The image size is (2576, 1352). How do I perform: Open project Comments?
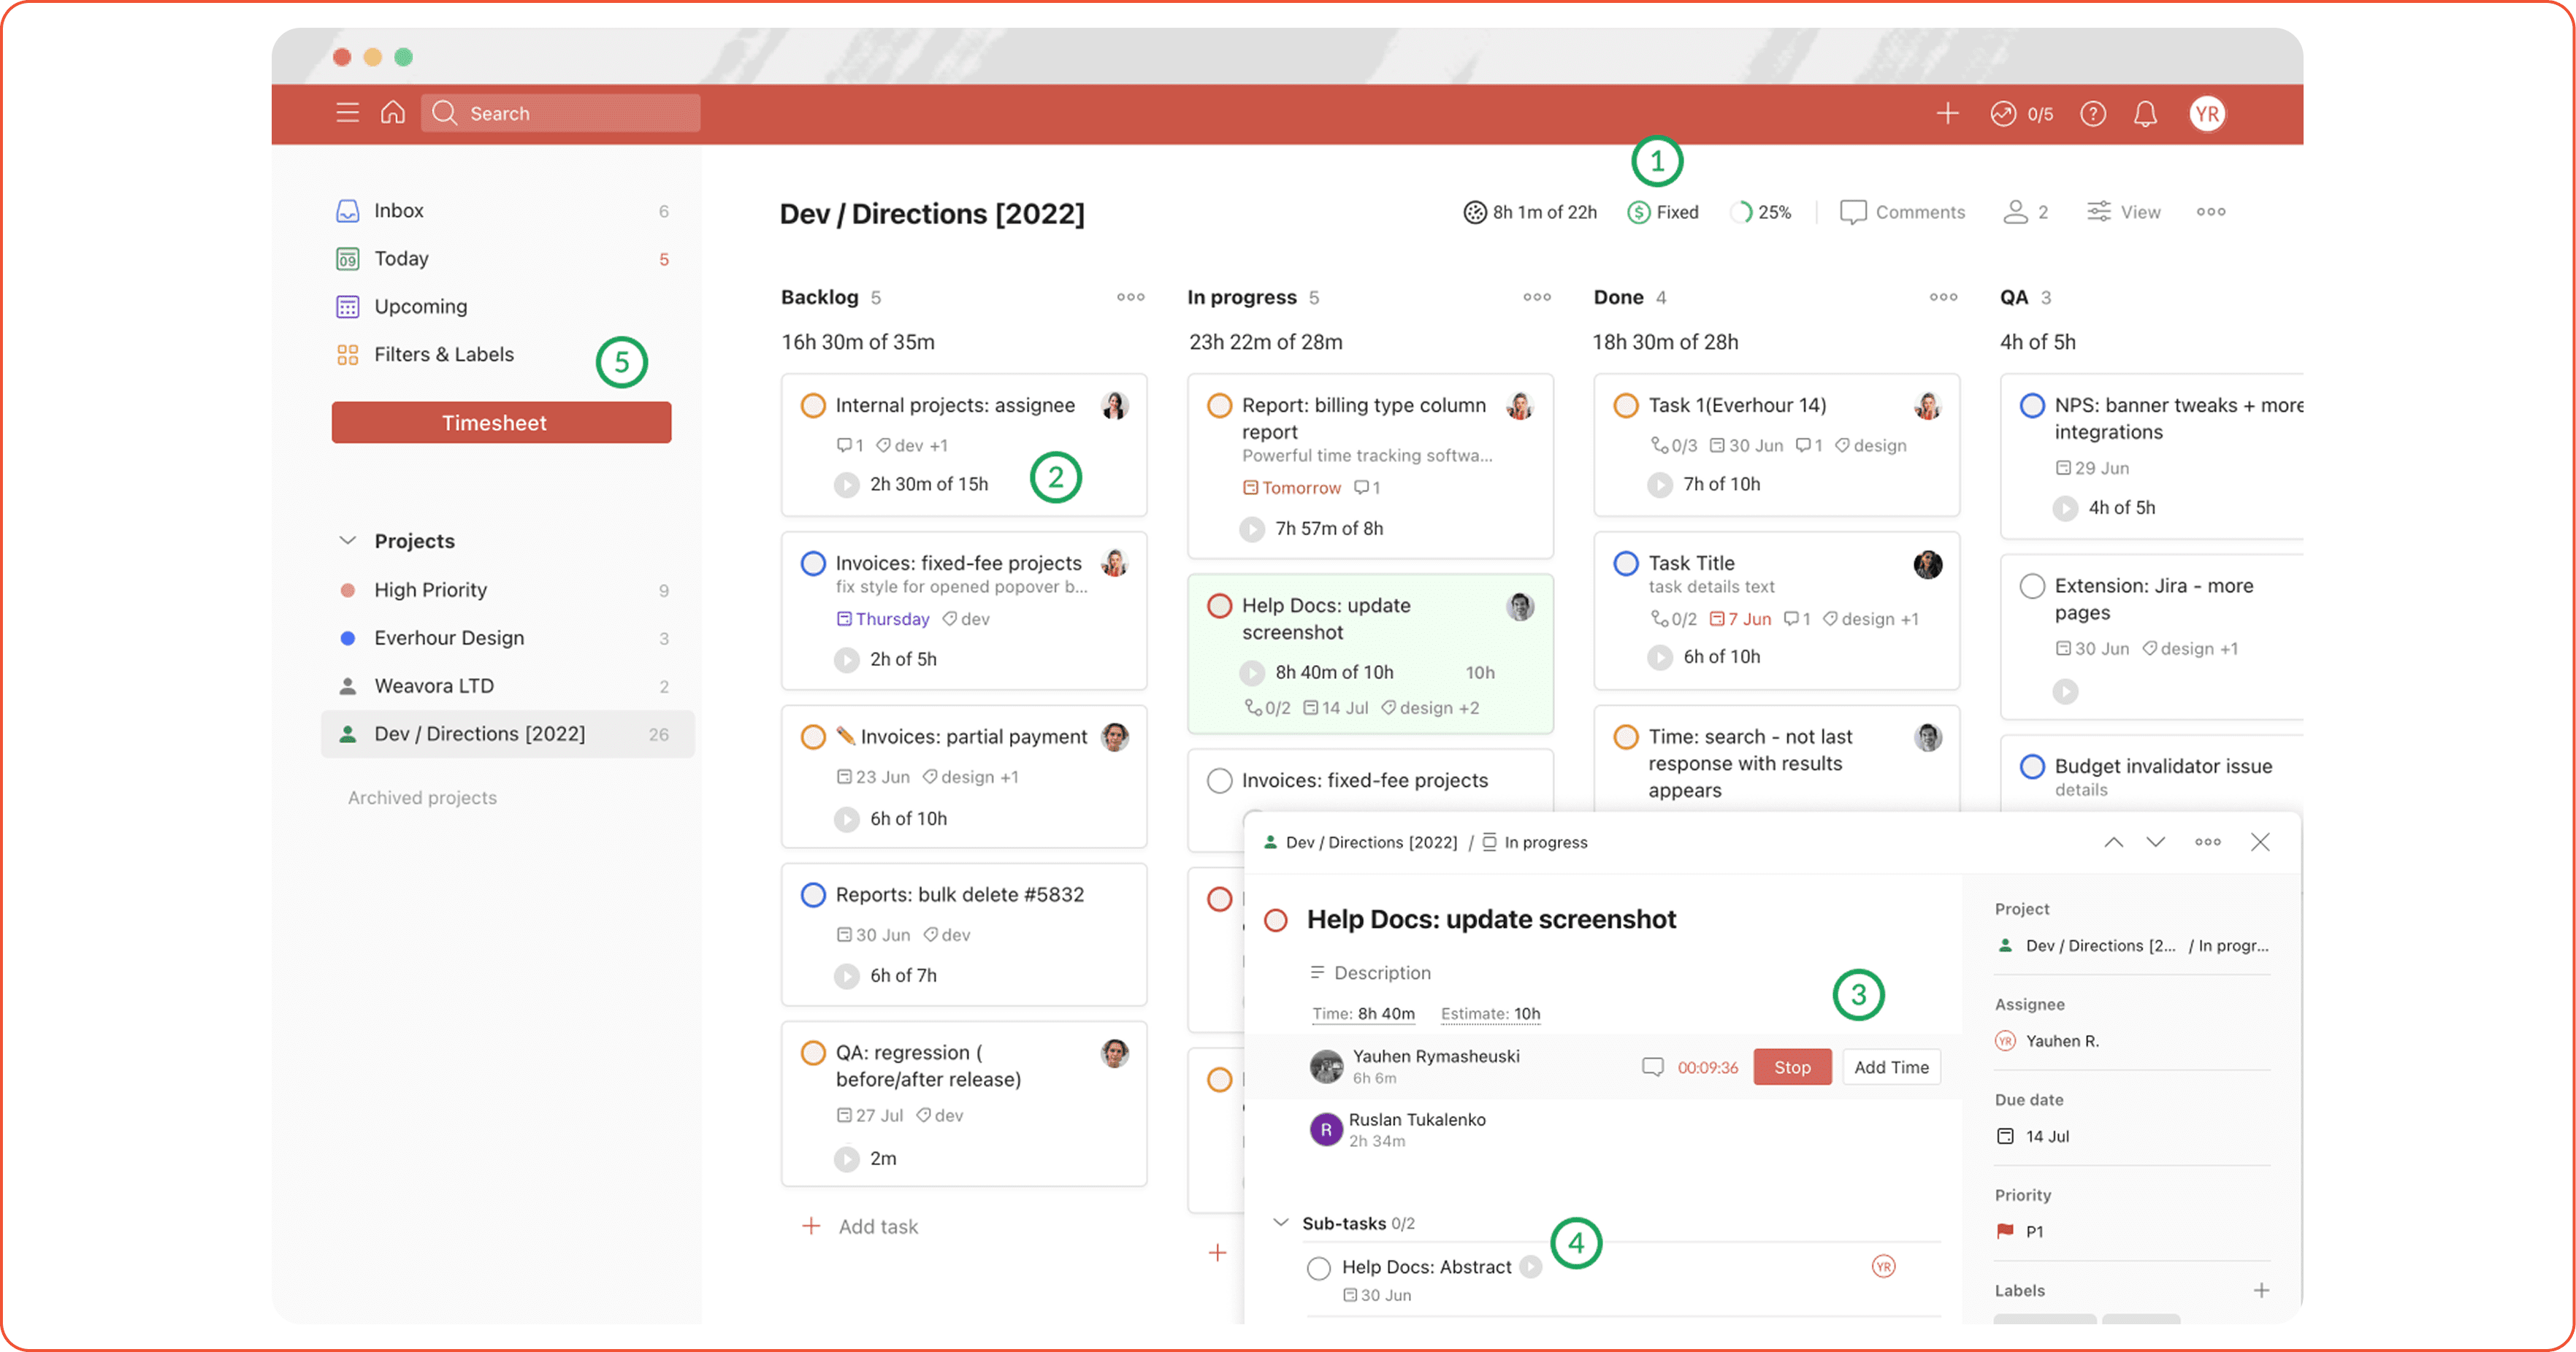pos(1903,212)
